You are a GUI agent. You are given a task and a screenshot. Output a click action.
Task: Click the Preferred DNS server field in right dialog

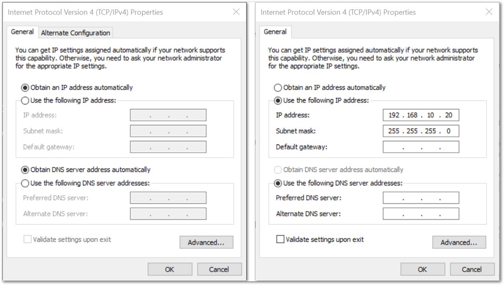[x=421, y=198]
